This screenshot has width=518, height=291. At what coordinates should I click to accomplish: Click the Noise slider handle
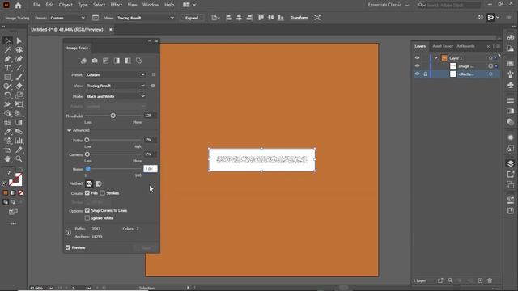(x=88, y=169)
